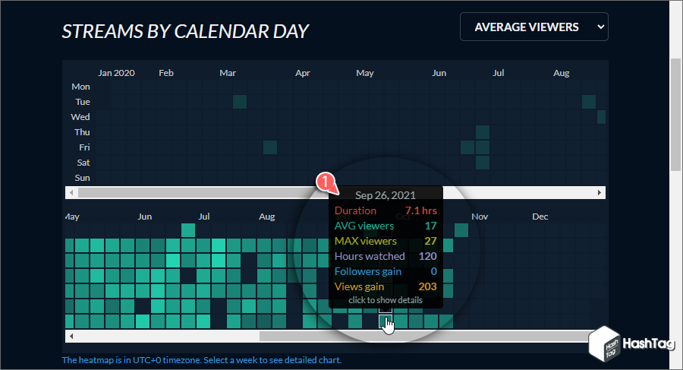Click the 'Sun' weekday row label
This screenshot has height=370, width=683.
click(x=82, y=178)
